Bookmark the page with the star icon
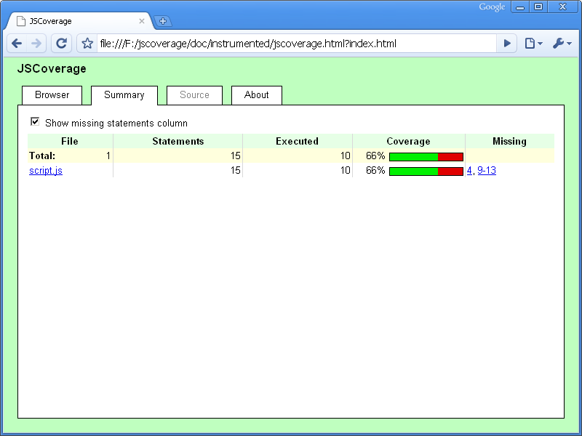The width and height of the screenshot is (582, 436). click(x=87, y=44)
